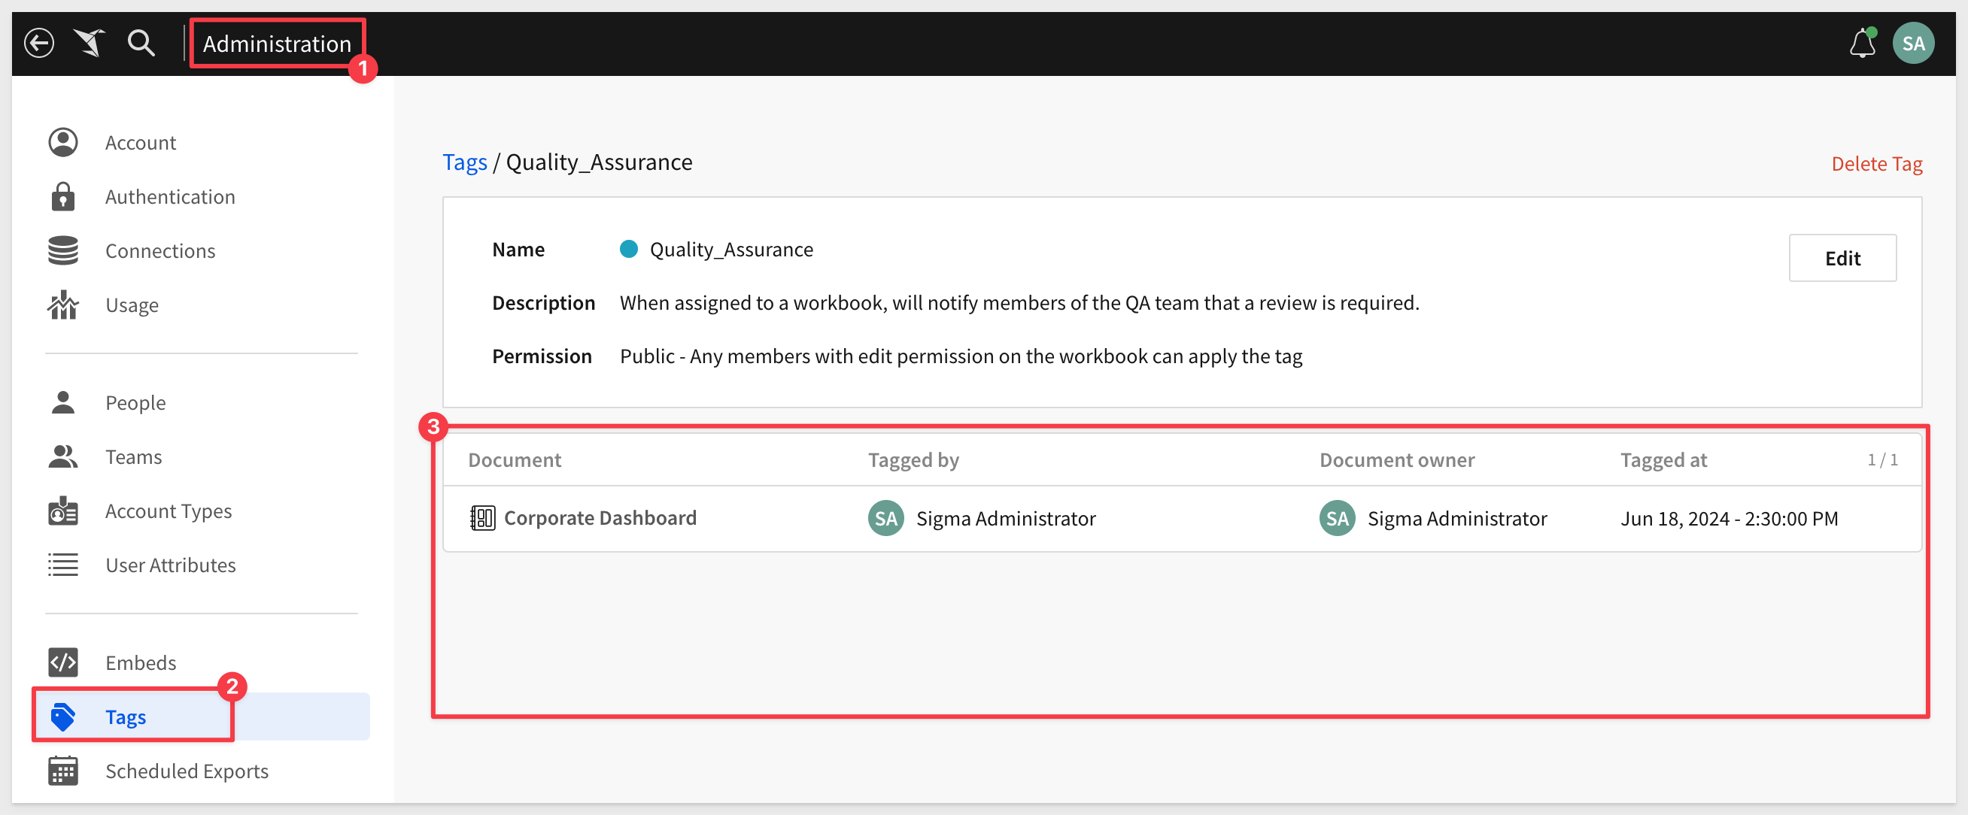Click the Edit button

click(1842, 258)
